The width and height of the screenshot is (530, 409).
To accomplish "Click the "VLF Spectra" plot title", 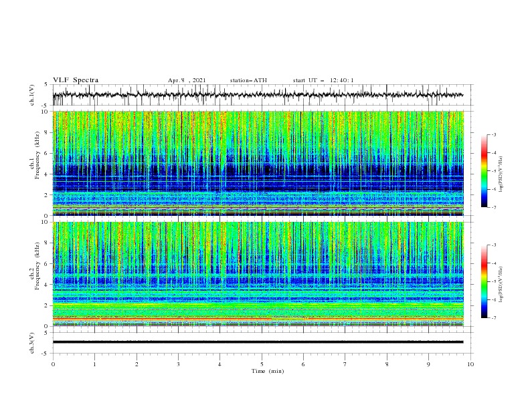I will coord(76,80).
